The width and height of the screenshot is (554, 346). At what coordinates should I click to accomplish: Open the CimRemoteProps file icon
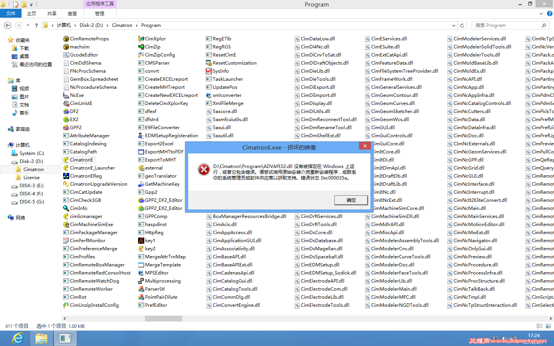click(66, 39)
